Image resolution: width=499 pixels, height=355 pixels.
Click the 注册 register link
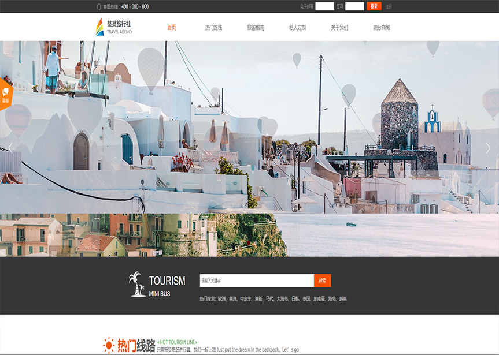click(389, 6)
